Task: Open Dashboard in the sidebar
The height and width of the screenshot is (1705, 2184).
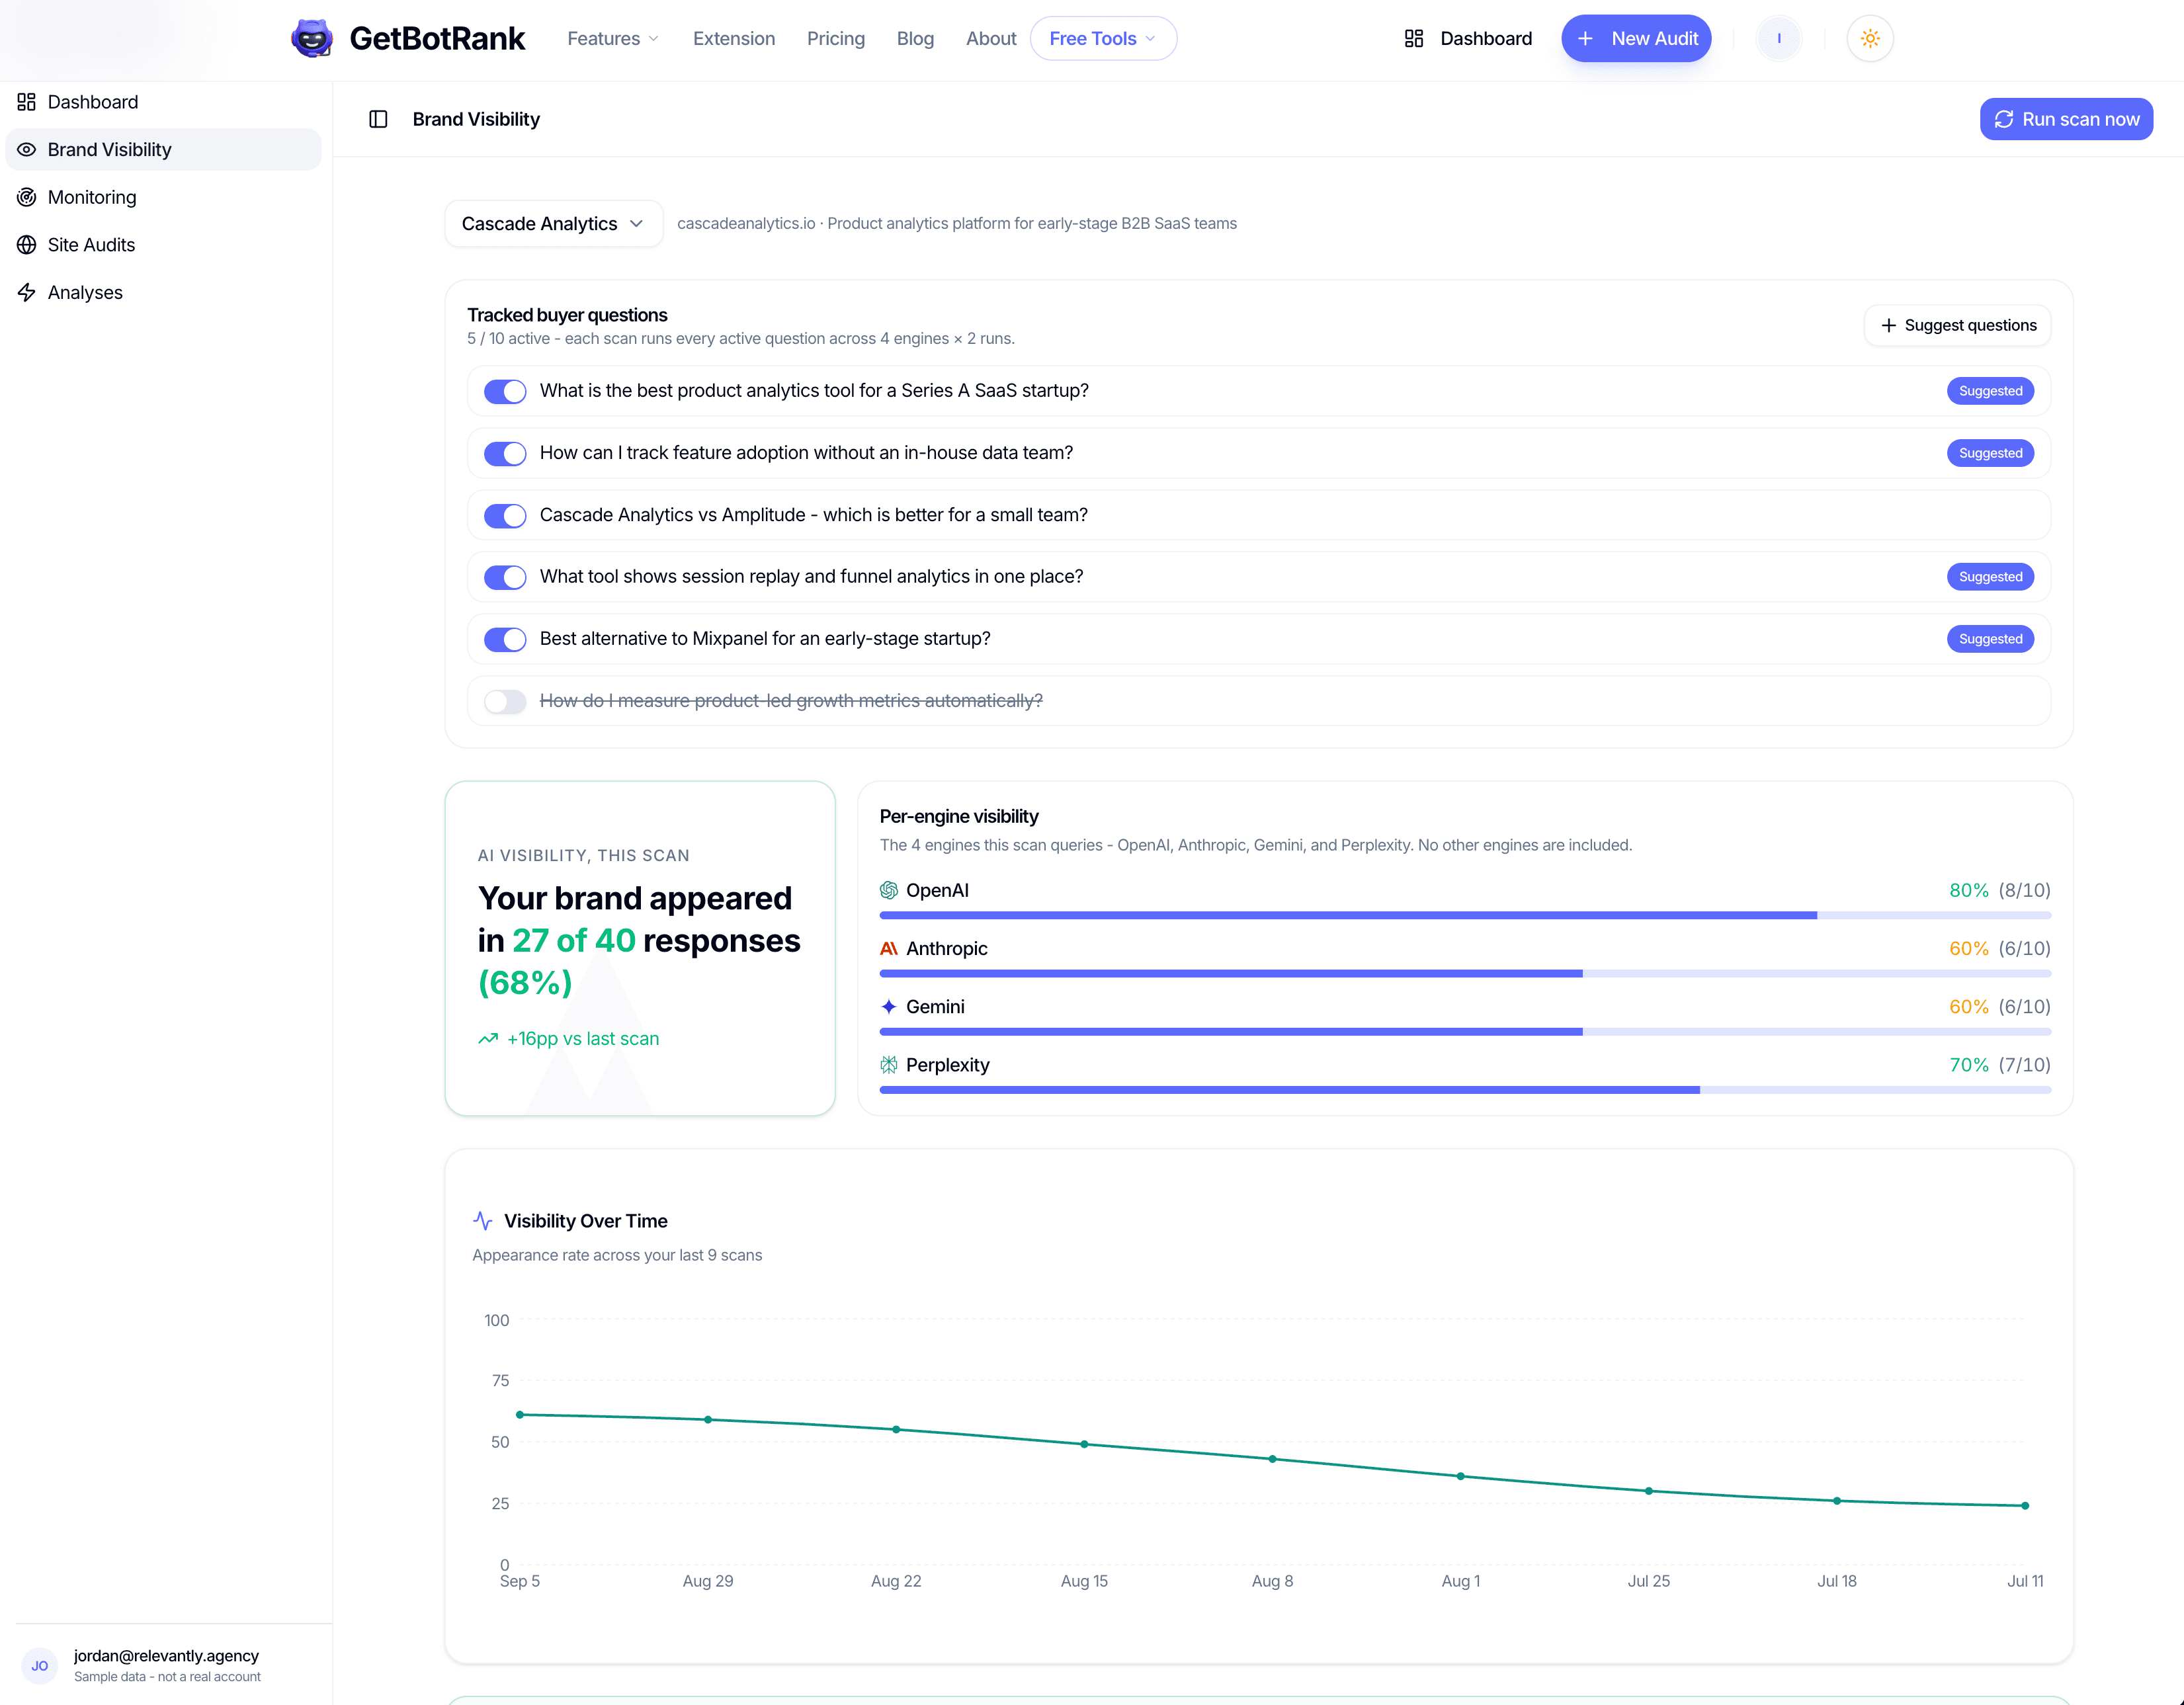Action: (163, 102)
